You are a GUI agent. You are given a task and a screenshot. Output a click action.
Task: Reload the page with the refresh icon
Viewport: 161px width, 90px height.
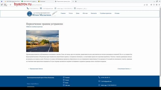click(x=10, y=5)
